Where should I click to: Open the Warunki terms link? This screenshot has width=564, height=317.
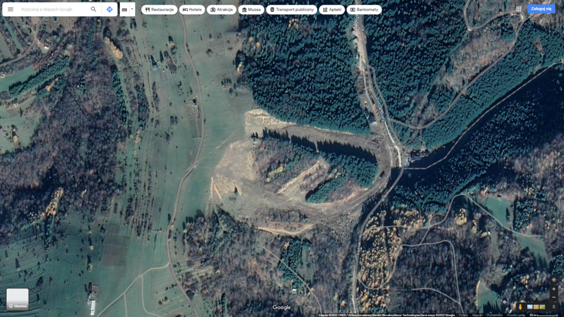pos(477,315)
